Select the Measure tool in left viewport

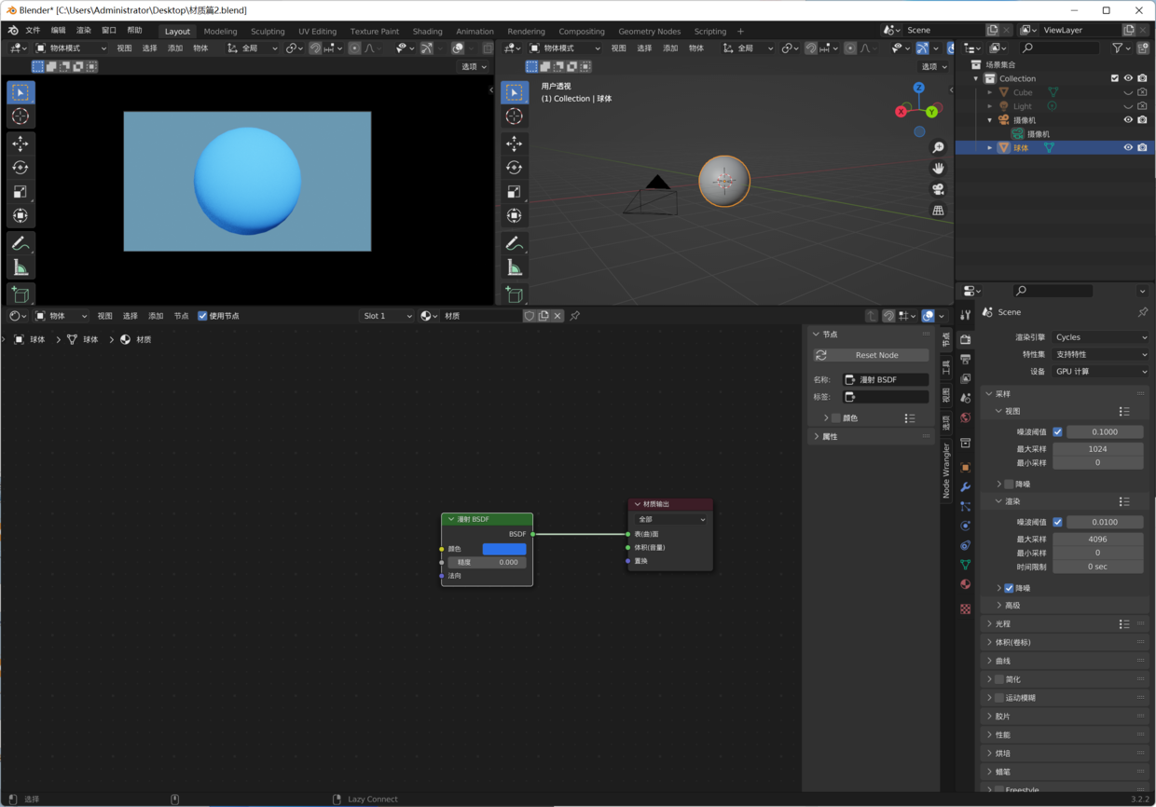pyautogui.click(x=20, y=268)
